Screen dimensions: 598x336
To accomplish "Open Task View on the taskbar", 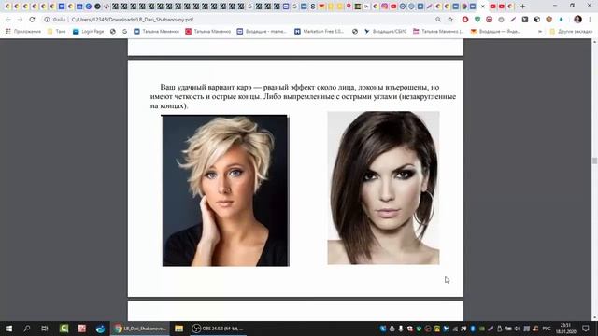I will point(45,329).
